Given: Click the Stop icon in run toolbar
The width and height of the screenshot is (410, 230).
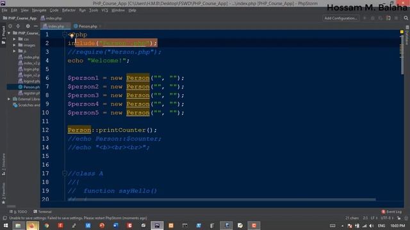Looking at the screenshot, I should click(397, 18).
